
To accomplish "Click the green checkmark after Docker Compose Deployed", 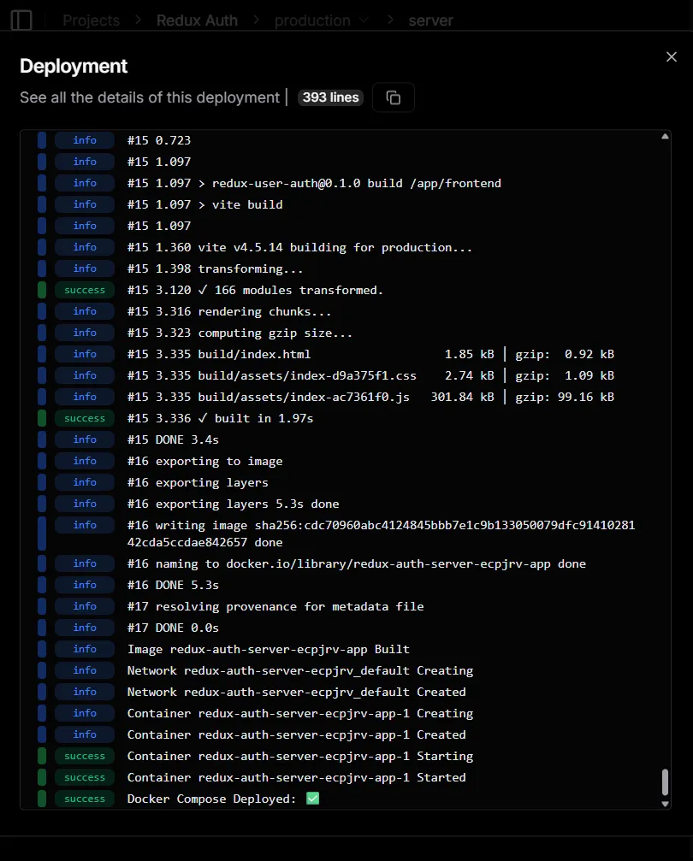I will pyautogui.click(x=312, y=799).
